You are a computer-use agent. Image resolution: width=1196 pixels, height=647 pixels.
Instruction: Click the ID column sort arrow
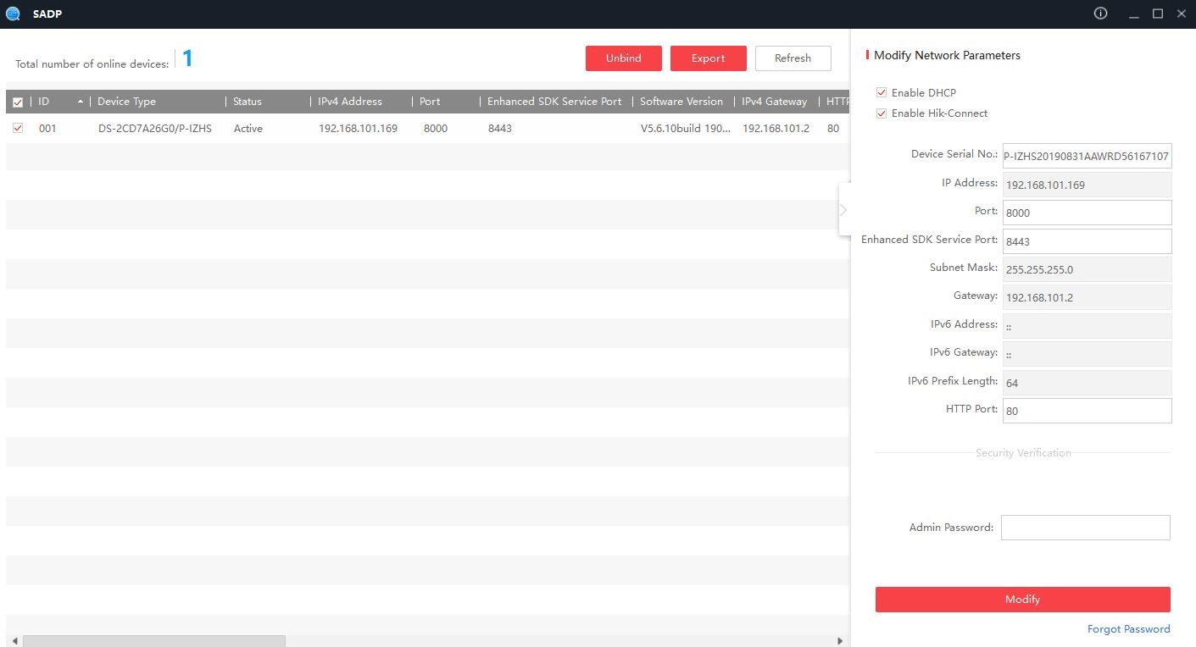tap(81, 102)
